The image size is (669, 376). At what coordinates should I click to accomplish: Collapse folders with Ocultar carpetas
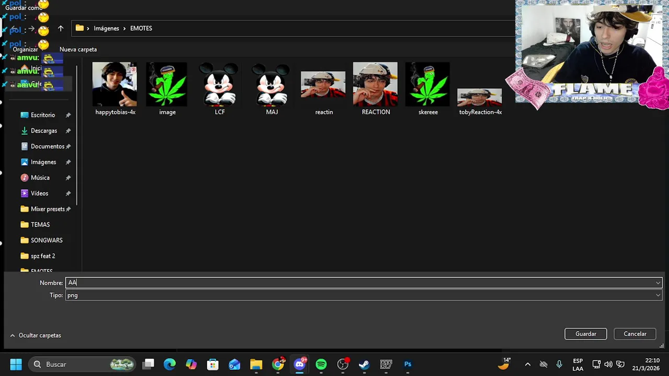click(36, 335)
